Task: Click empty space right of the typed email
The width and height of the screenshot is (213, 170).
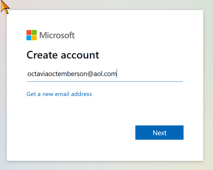Action: (149, 74)
